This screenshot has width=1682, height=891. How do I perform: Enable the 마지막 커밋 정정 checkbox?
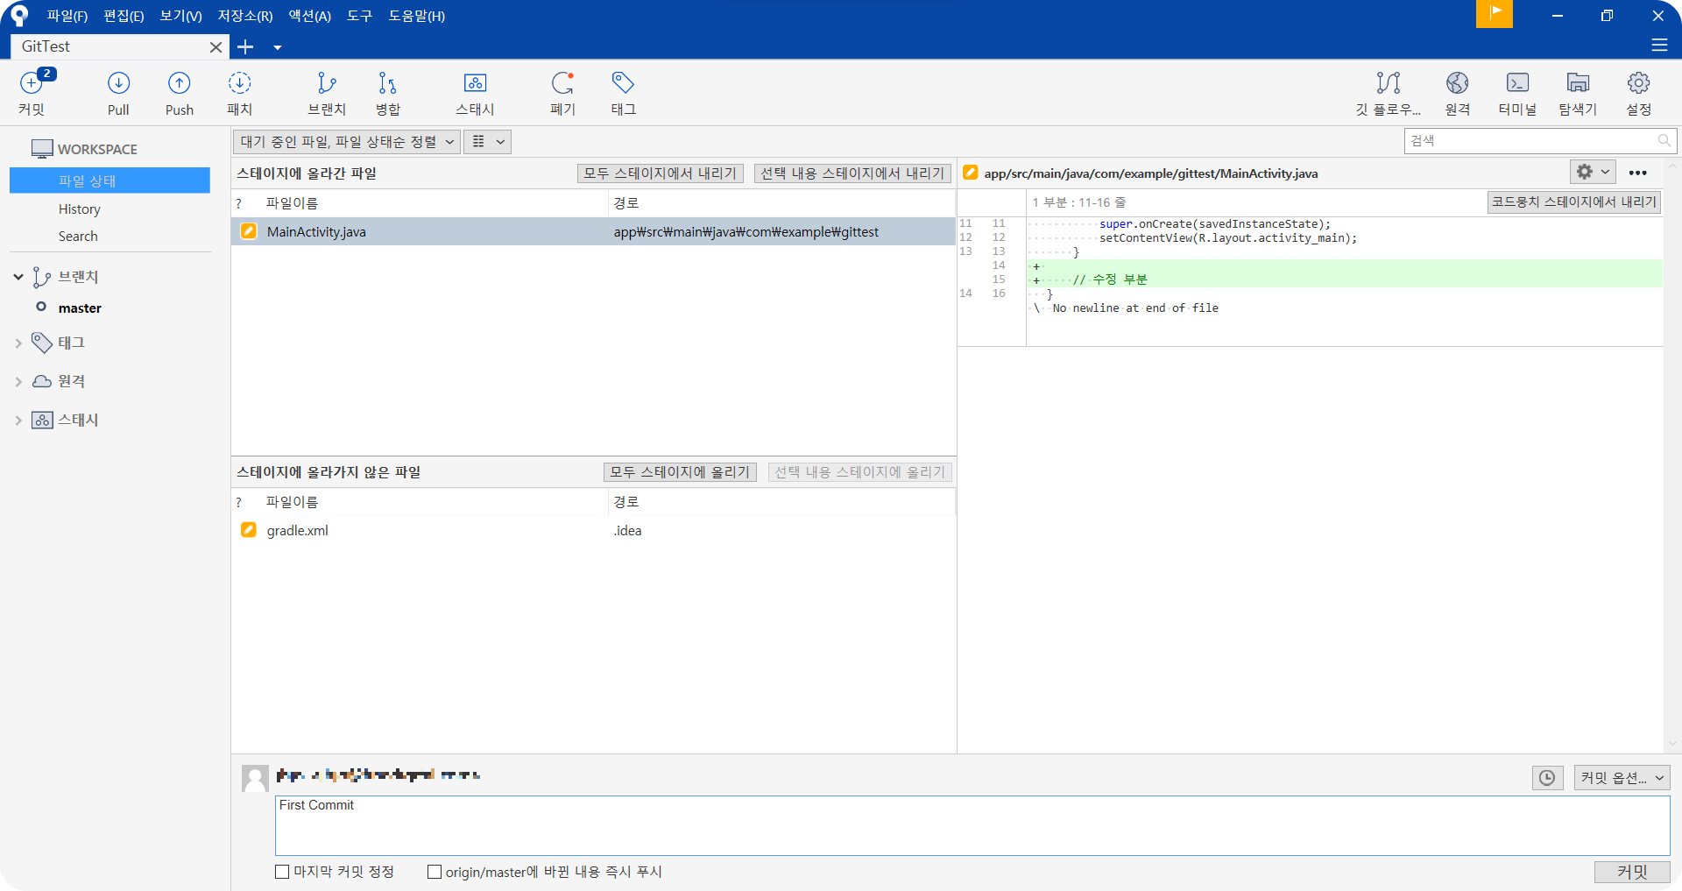point(282,871)
